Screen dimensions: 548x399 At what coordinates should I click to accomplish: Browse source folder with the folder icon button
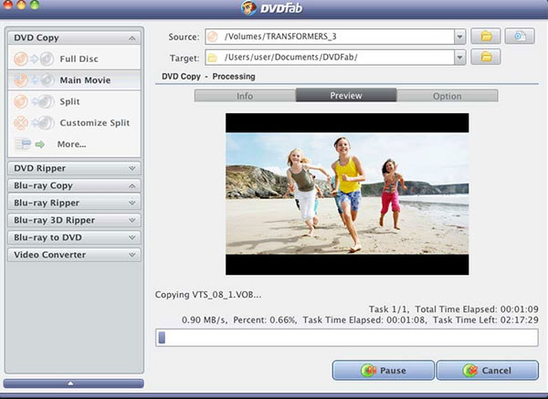click(x=486, y=36)
